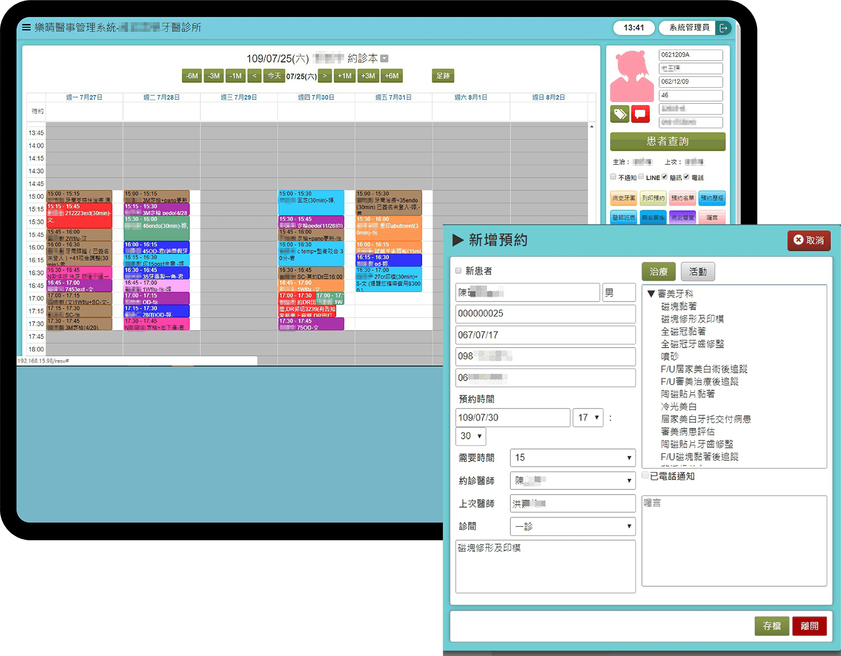Cancel the new appointment with 取消 button

[x=808, y=240]
